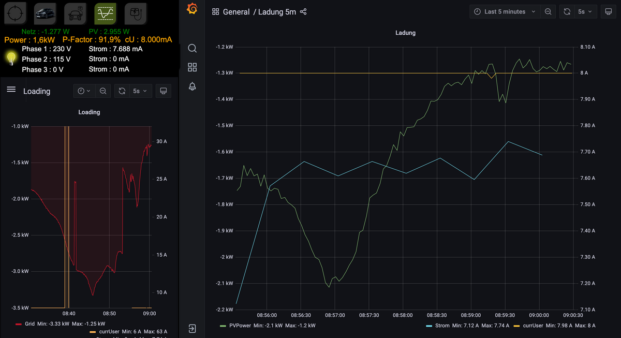Cycle view mode in Loading panel
This screenshot has width=621, height=338.
click(x=164, y=91)
